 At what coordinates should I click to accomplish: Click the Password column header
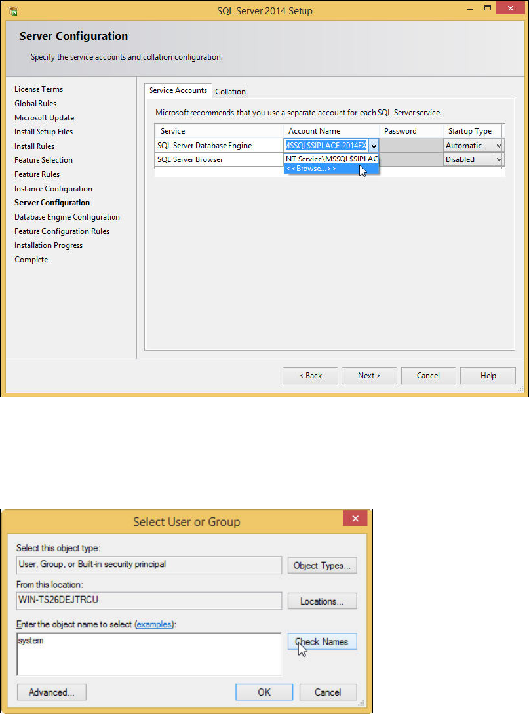(x=411, y=131)
